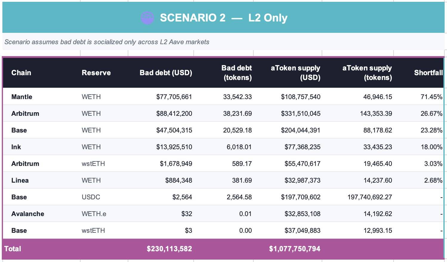The image size is (447, 262).
Task: Click the USDC reserve cell for Base
Action: point(91,197)
